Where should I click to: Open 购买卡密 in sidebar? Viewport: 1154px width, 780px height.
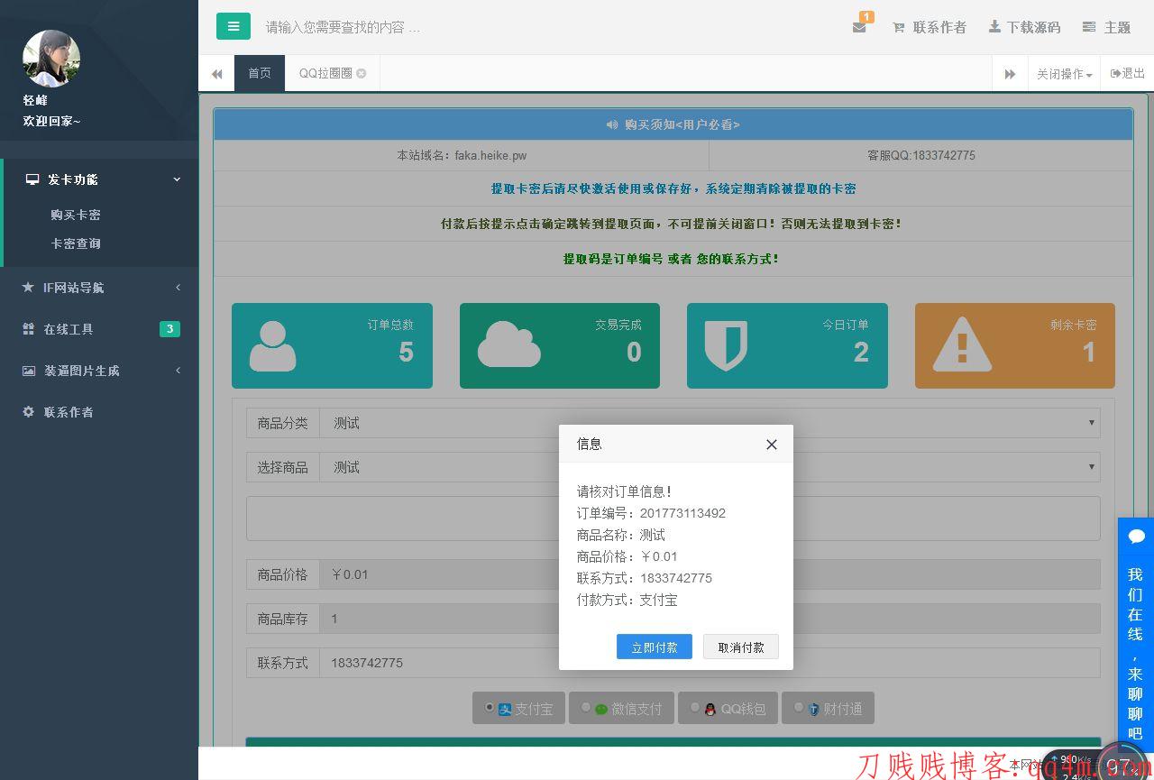pyautogui.click(x=76, y=215)
